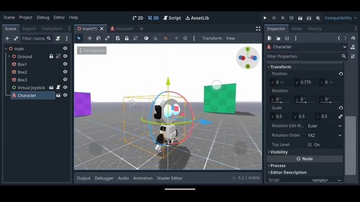Open Inspector object history clock icon

point(353,38)
